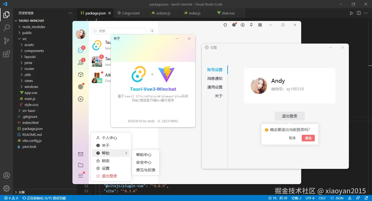This screenshot has height=201, width=372.
Task: Open the cube icon in the chat sidebar
Action: pyautogui.click(x=81, y=74)
